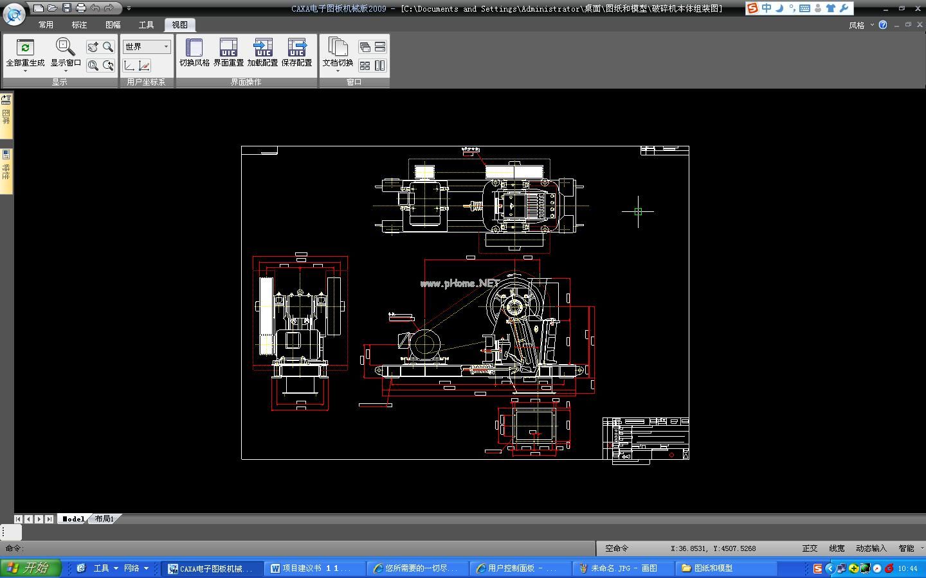Click the print icon in quick access toolbar
Screen dimensions: 926x578
(x=80, y=8)
